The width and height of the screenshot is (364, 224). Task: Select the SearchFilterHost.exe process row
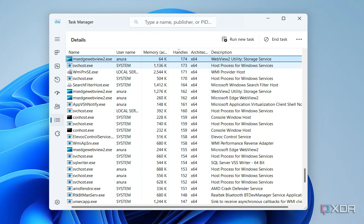(91, 85)
